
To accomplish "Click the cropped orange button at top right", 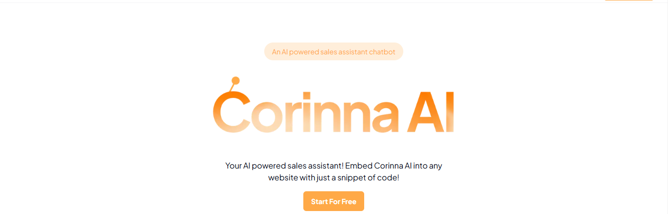I will coord(629,0).
